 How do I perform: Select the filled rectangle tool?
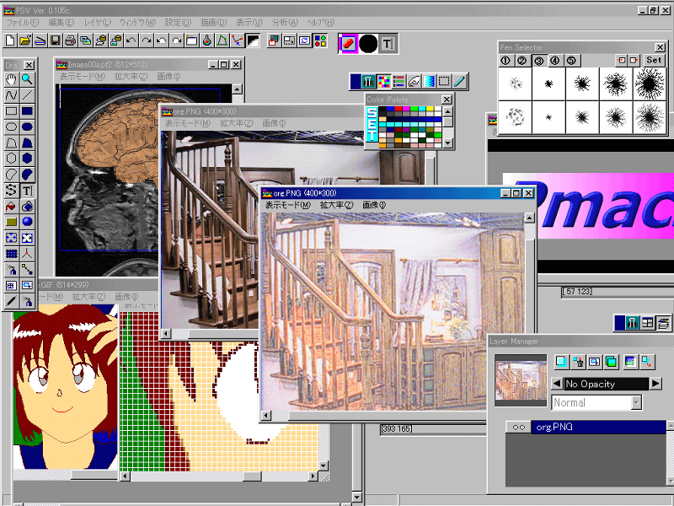point(27,111)
